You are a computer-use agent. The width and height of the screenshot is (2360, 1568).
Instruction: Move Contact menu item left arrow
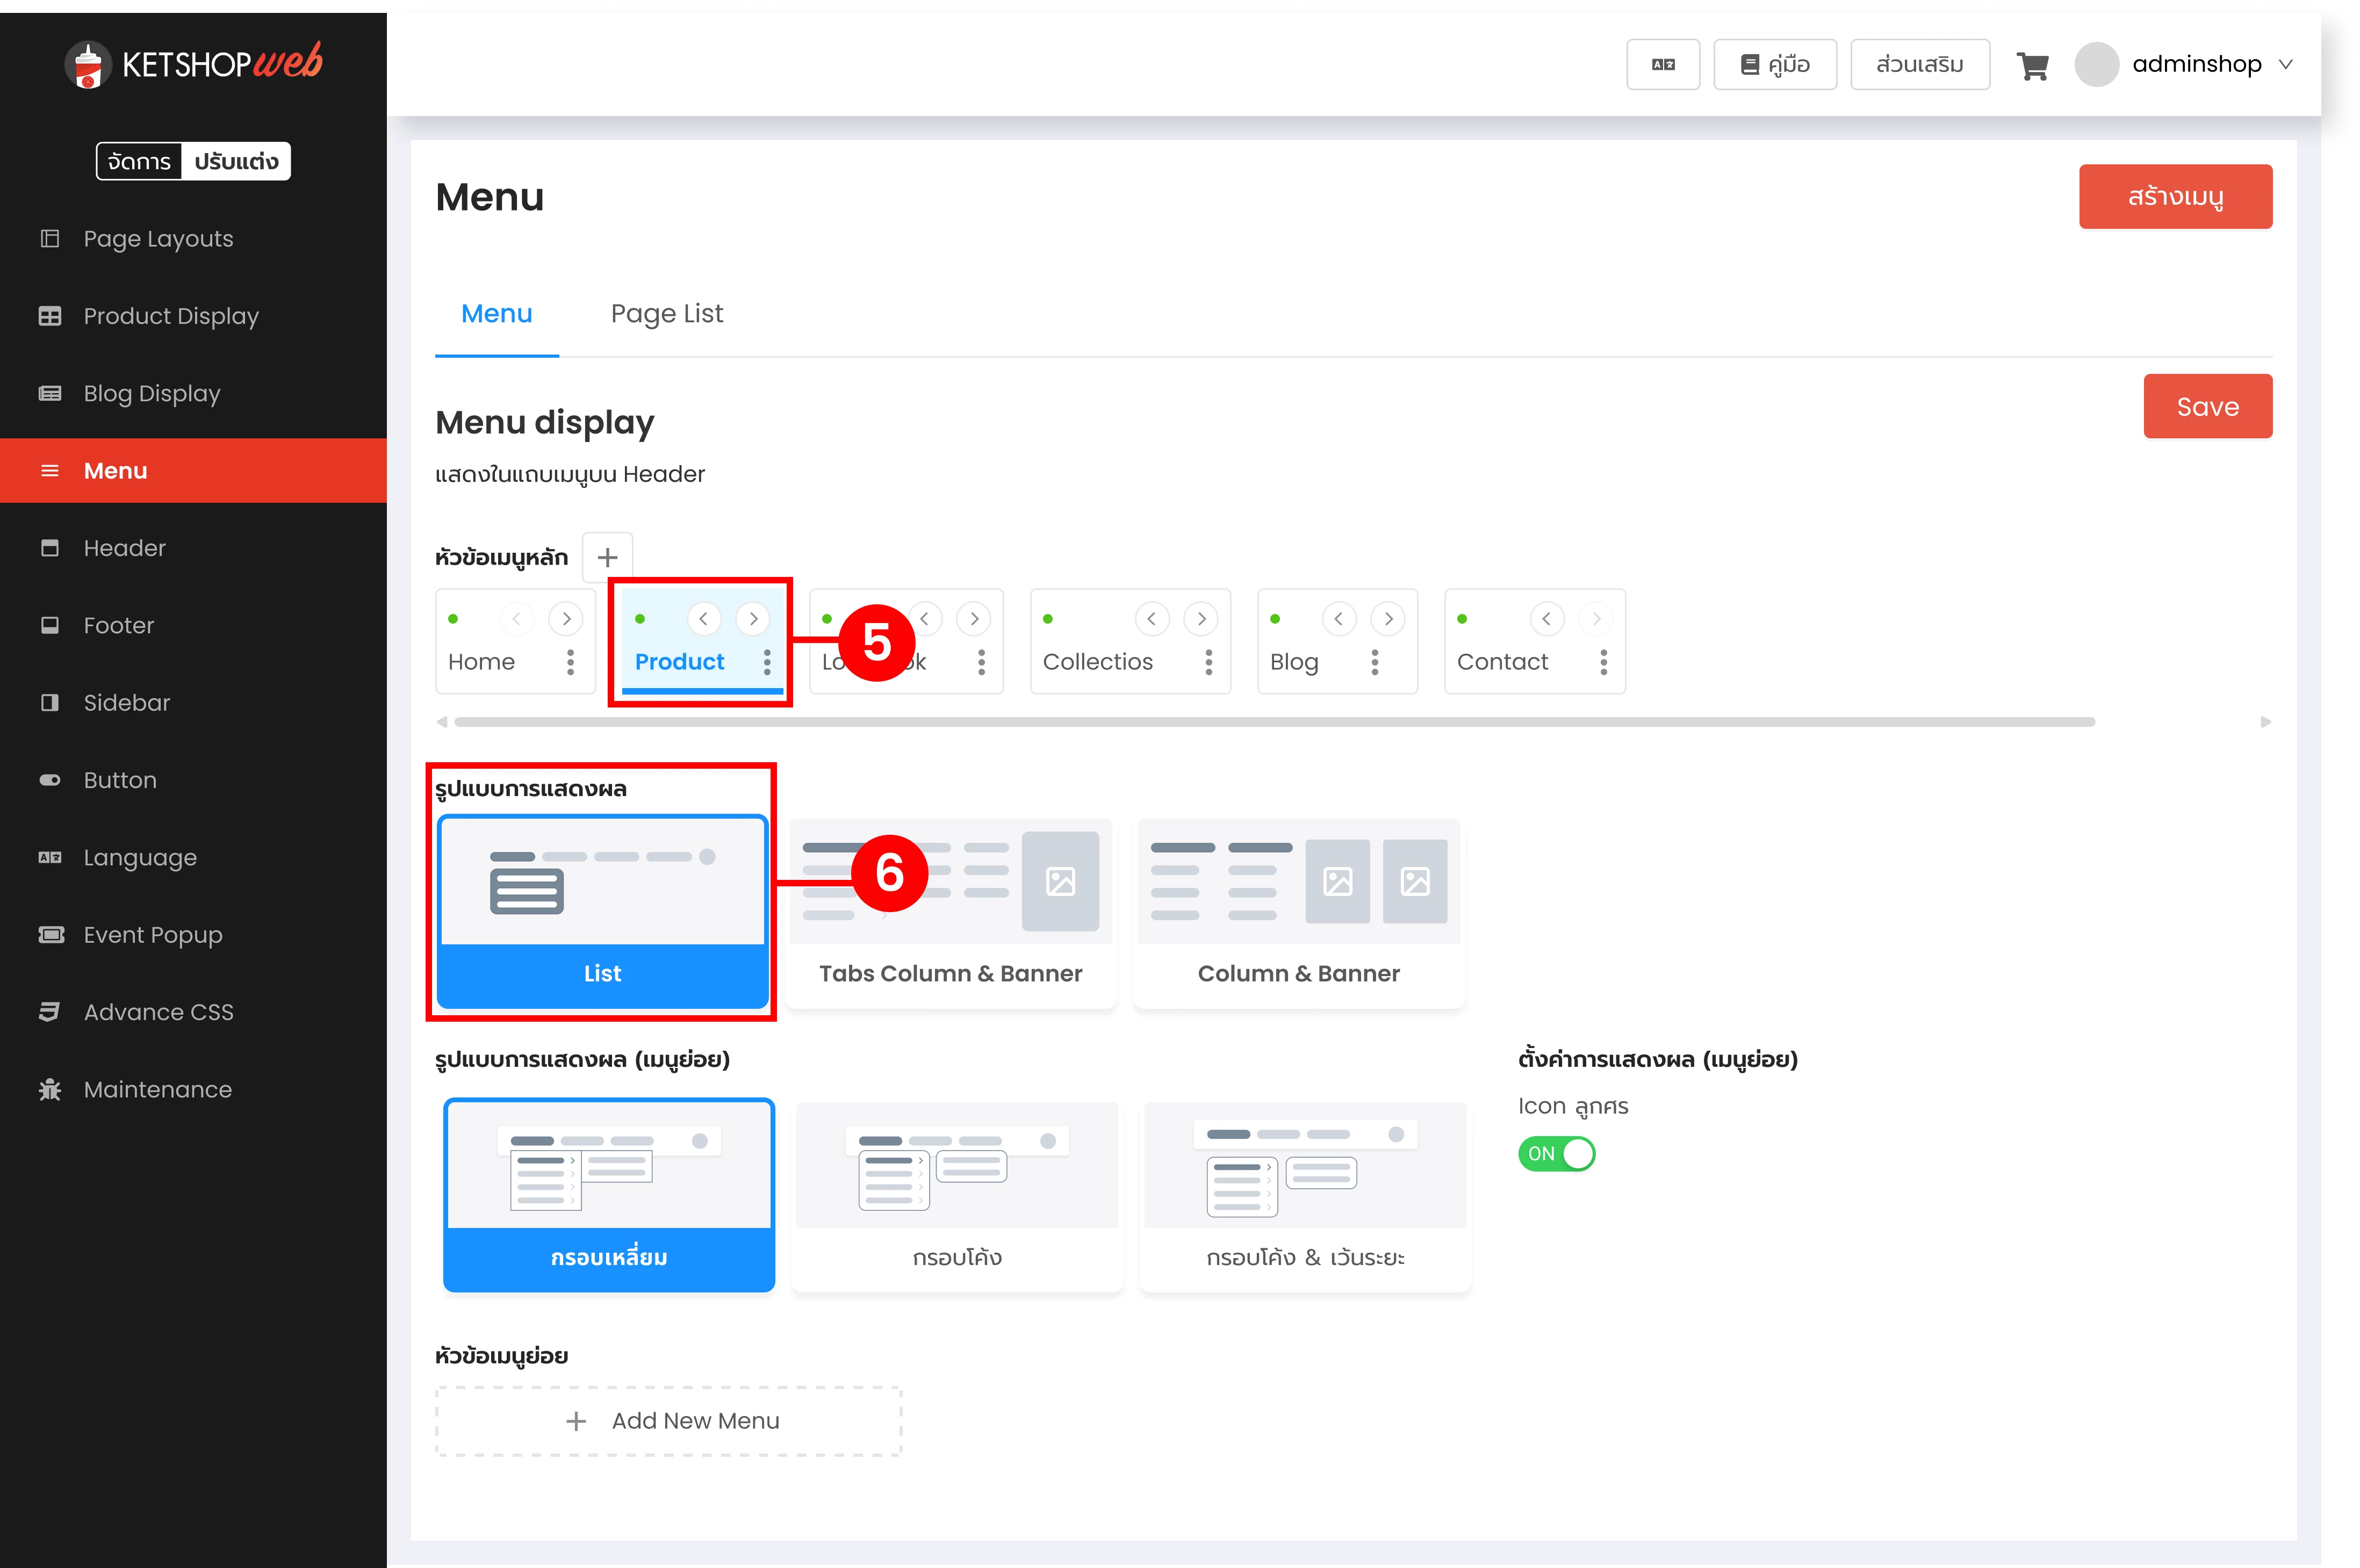[1546, 619]
